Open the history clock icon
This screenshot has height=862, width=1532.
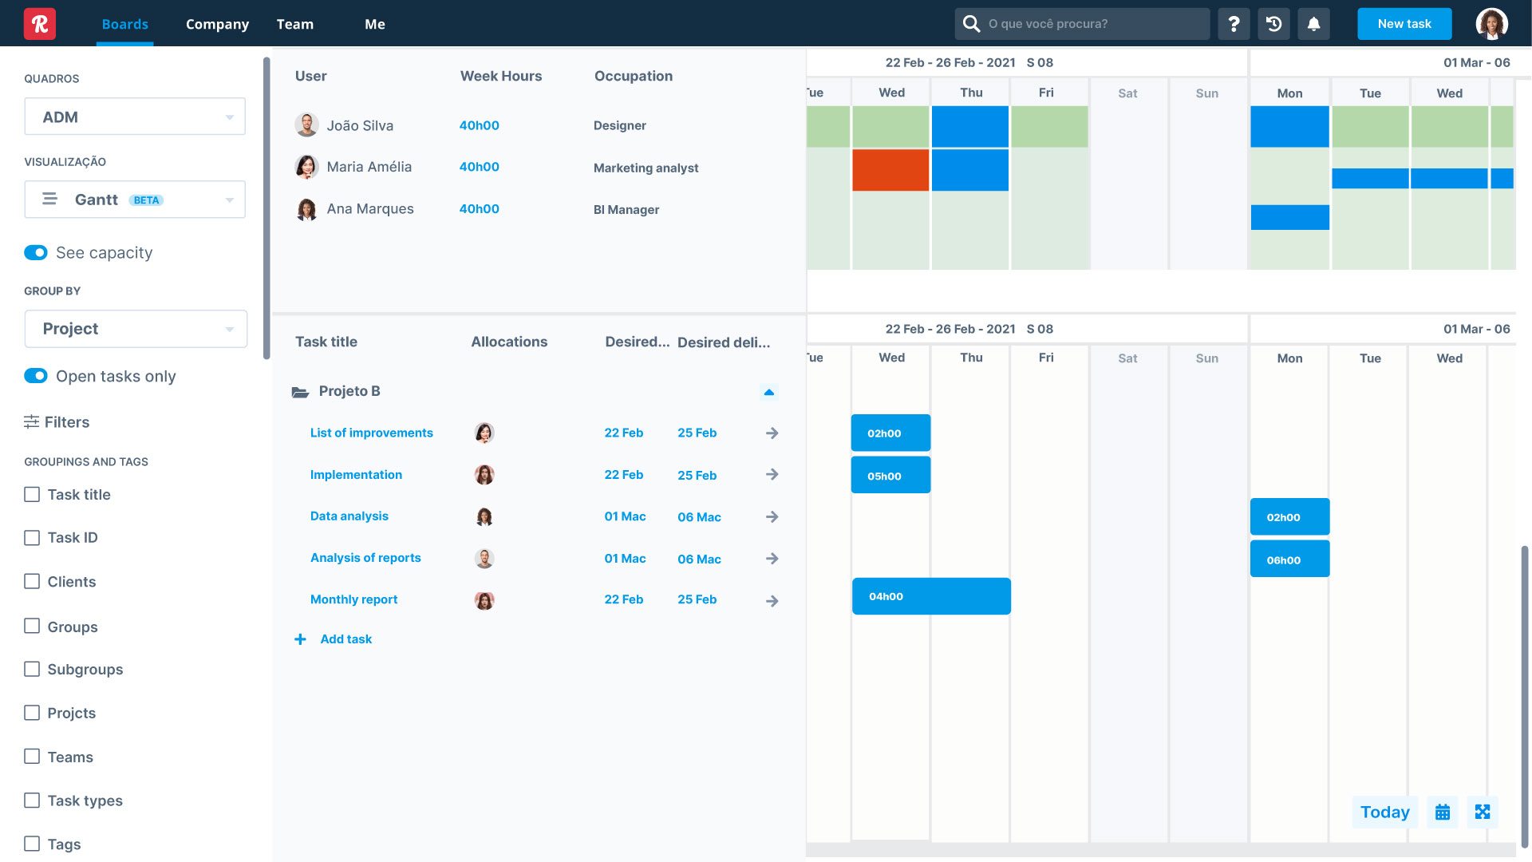(1273, 24)
